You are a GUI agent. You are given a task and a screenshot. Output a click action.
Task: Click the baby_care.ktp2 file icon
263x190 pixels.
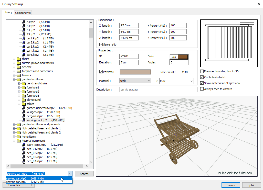tap(24, 145)
